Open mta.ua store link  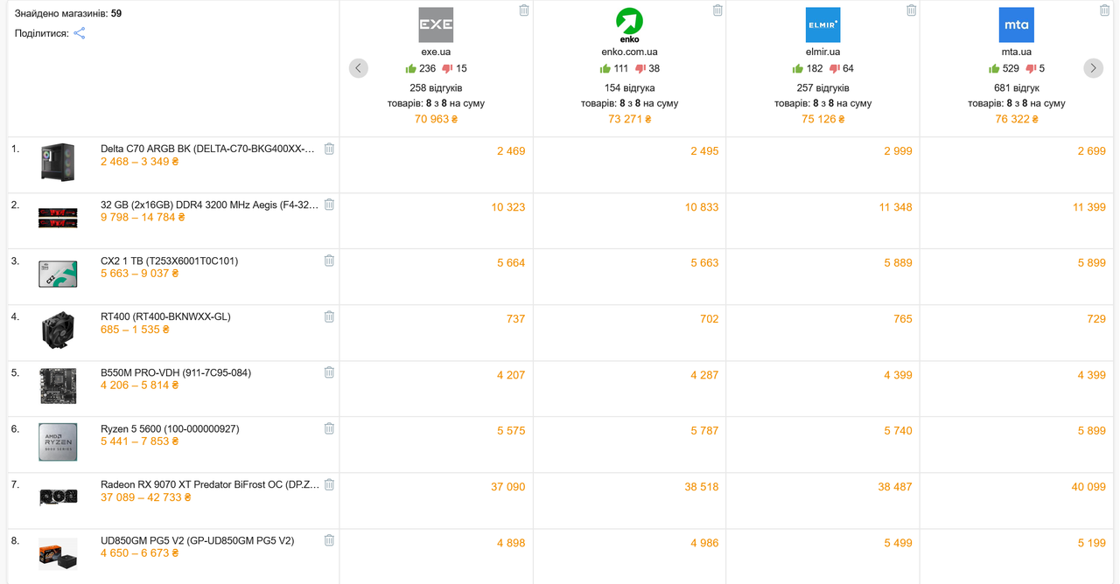click(1016, 52)
